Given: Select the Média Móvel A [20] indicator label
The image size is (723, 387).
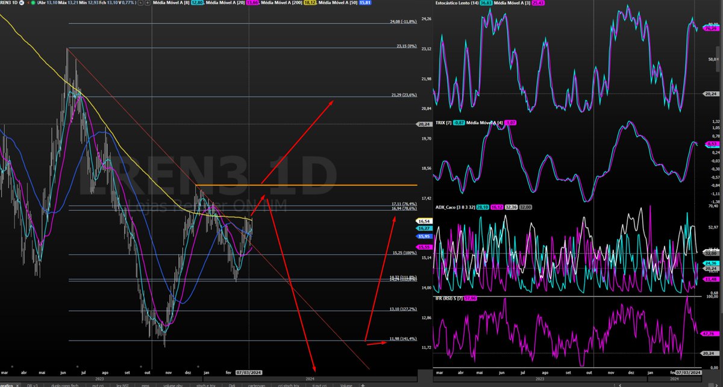Looking at the screenshot, I should 226,3.
